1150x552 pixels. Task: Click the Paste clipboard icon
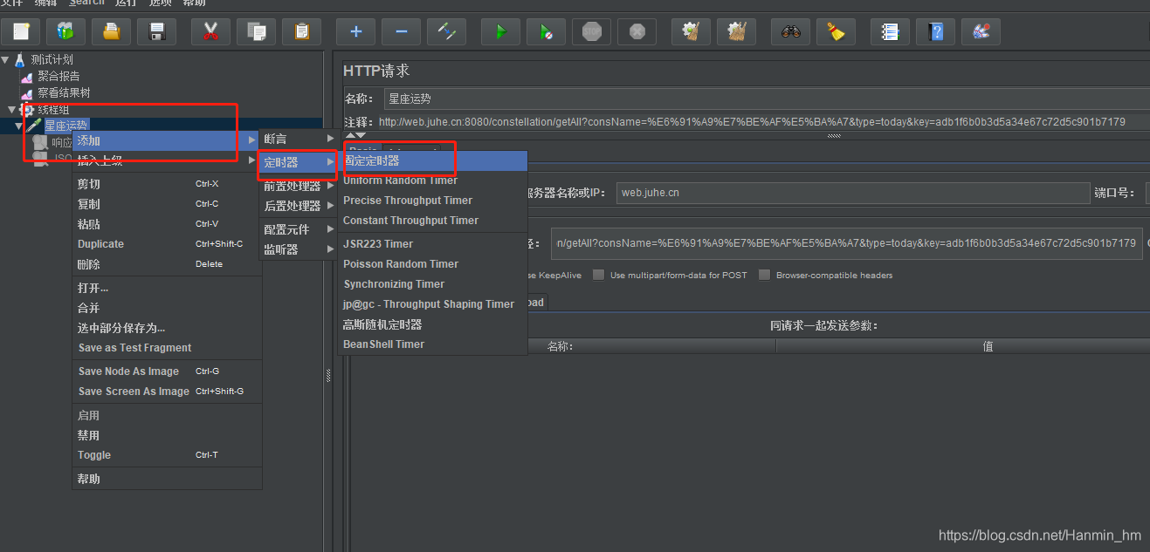point(302,32)
